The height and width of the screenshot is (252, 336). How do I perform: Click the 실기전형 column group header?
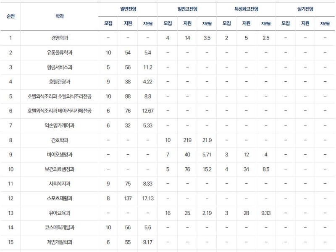[x=305, y=9]
